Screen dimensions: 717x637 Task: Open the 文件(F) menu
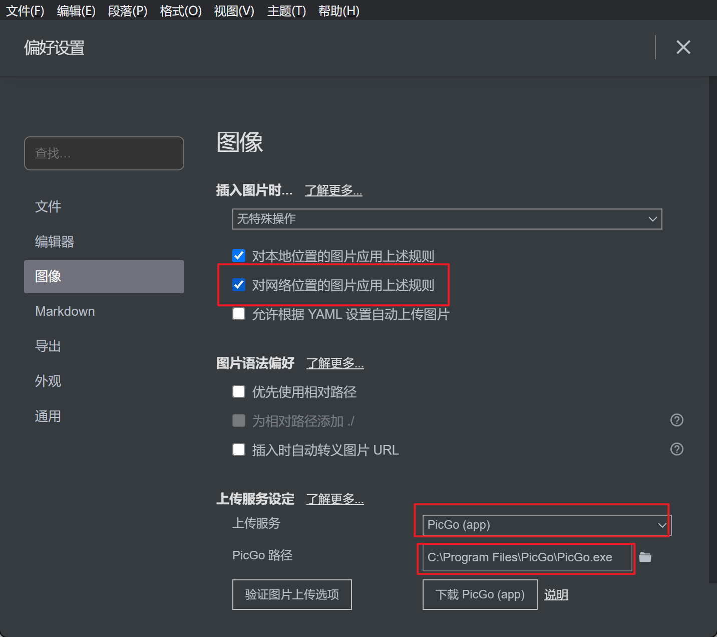[x=25, y=11]
